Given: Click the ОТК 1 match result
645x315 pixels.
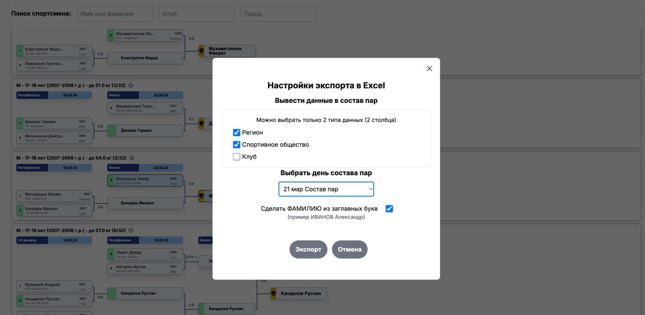Looking at the screenshot, I should (x=191, y=257).
